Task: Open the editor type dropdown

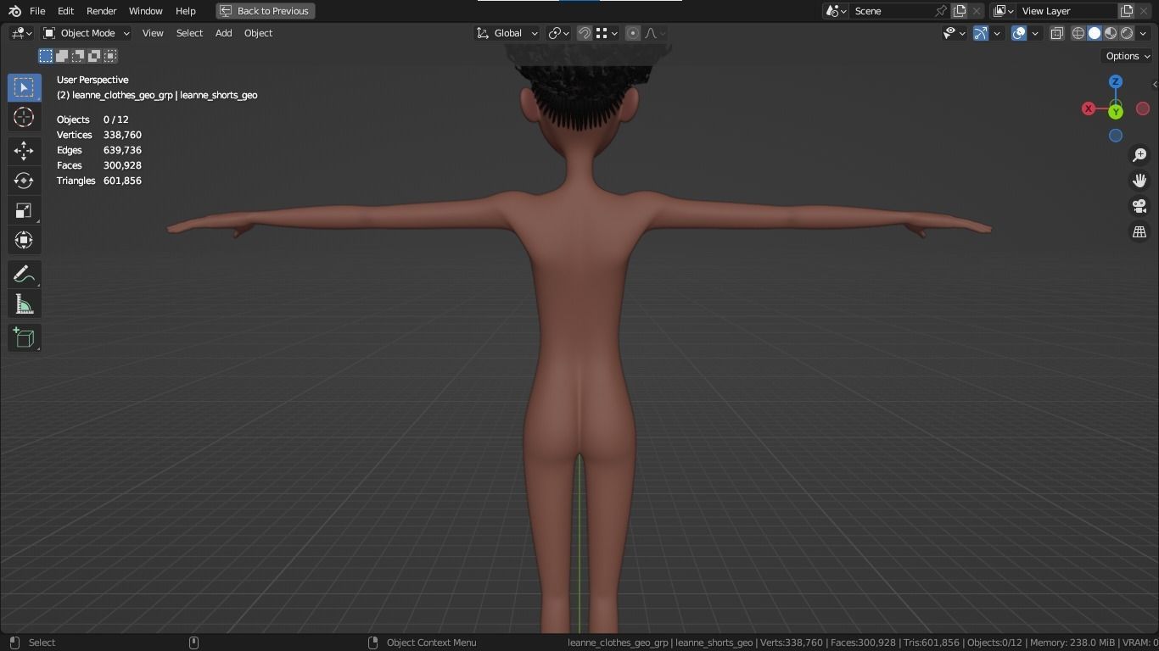Action: [x=21, y=33]
